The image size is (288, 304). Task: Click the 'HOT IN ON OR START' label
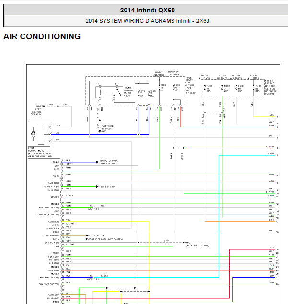(173, 73)
